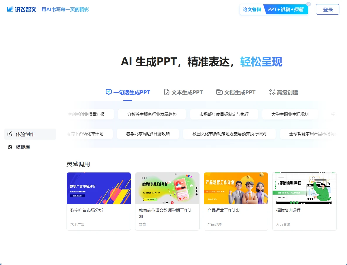Choose the 校园文化节活动策划方案与预算执行细则 chip

tap(229, 134)
